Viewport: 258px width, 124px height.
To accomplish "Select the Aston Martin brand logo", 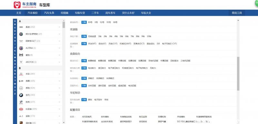I will click(21, 41).
